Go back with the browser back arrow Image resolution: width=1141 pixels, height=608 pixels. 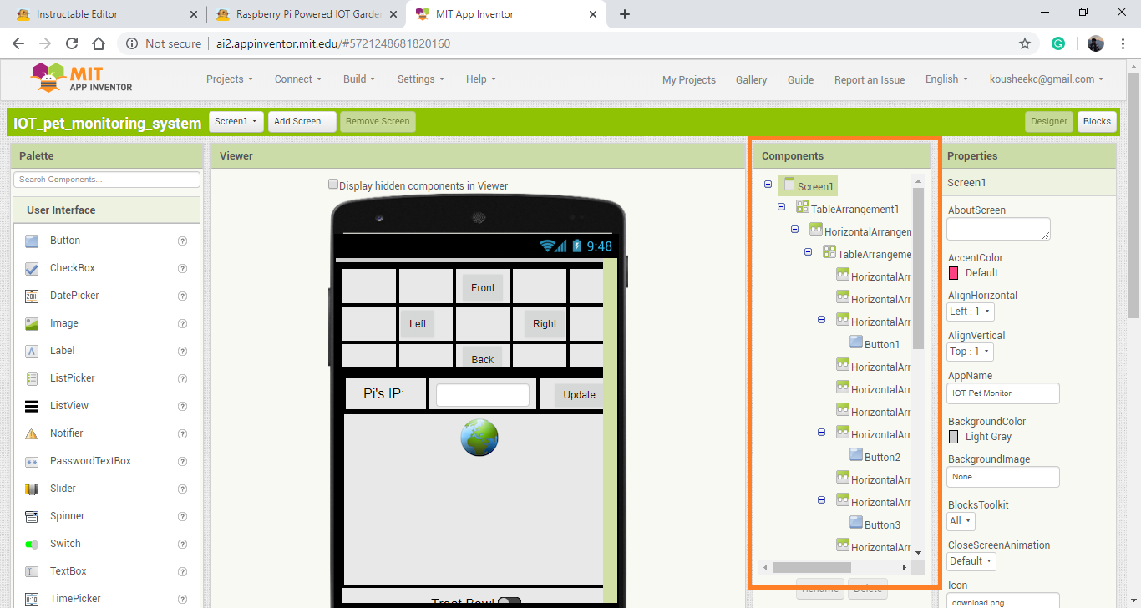(x=18, y=43)
